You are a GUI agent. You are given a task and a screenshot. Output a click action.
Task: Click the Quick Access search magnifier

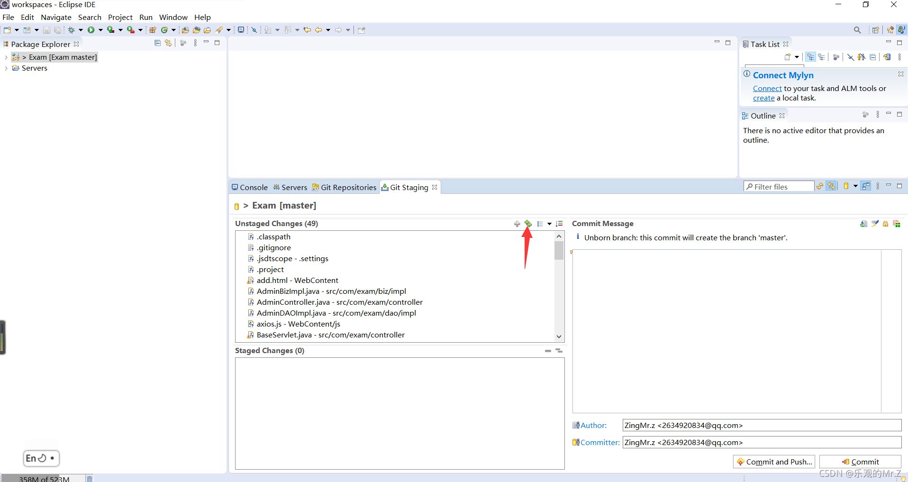pyautogui.click(x=857, y=30)
